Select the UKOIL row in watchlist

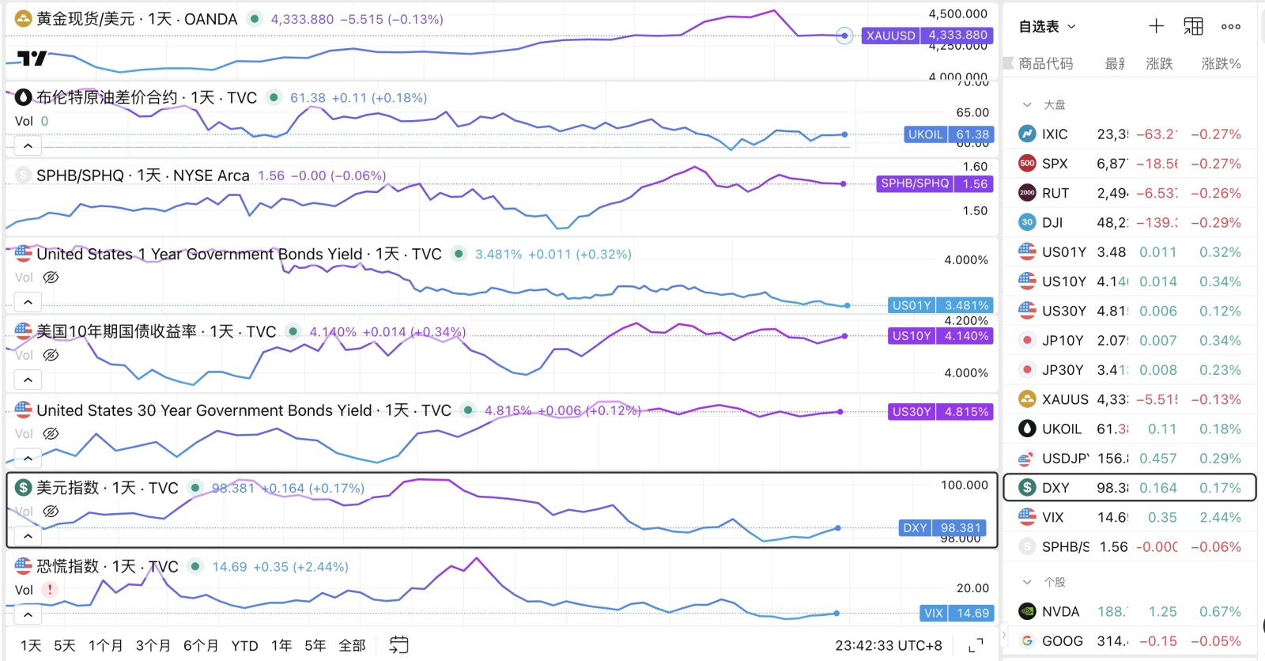[x=1130, y=429]
